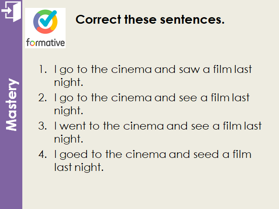Click list number 1
The height and width of the screenshot is (209, 279).
(43, 70)
